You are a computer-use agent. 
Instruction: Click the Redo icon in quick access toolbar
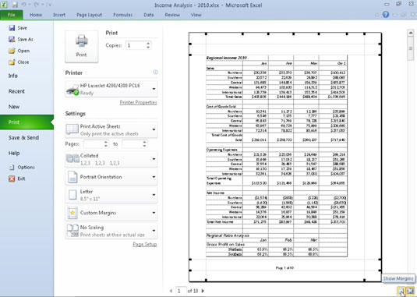[37, 5]
